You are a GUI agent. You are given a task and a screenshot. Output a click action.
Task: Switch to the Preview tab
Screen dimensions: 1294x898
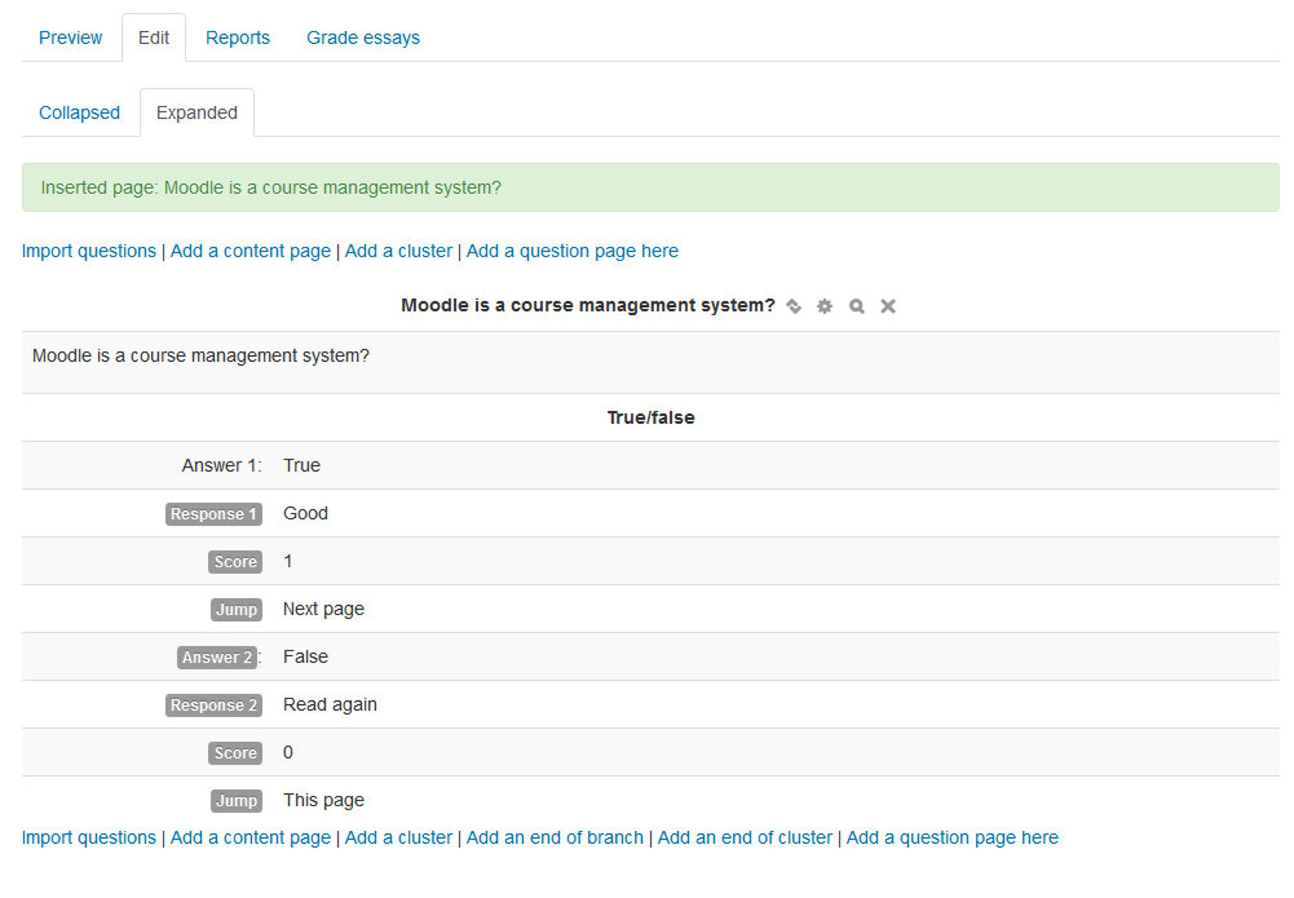[x=70, y=37]
